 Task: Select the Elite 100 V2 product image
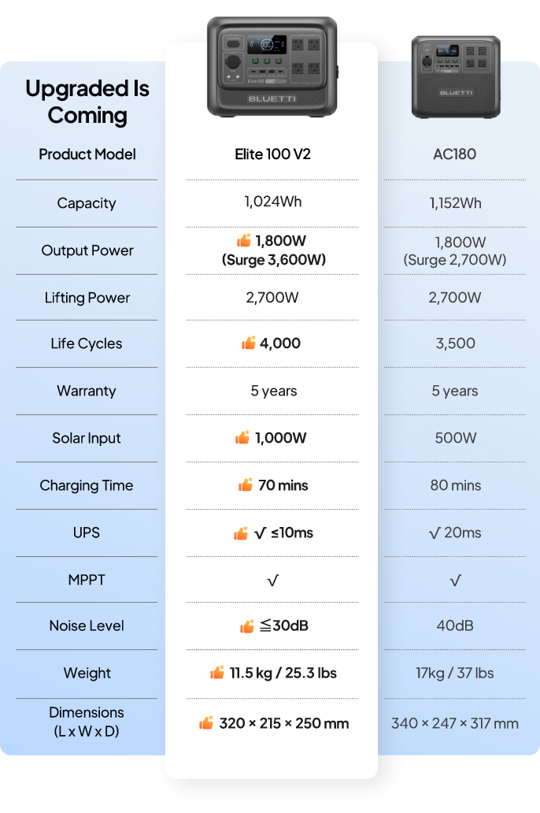point(272,67)
